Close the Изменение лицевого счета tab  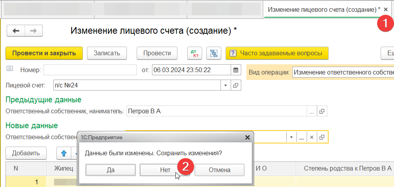pyautogui.click(x=386, y=9)
